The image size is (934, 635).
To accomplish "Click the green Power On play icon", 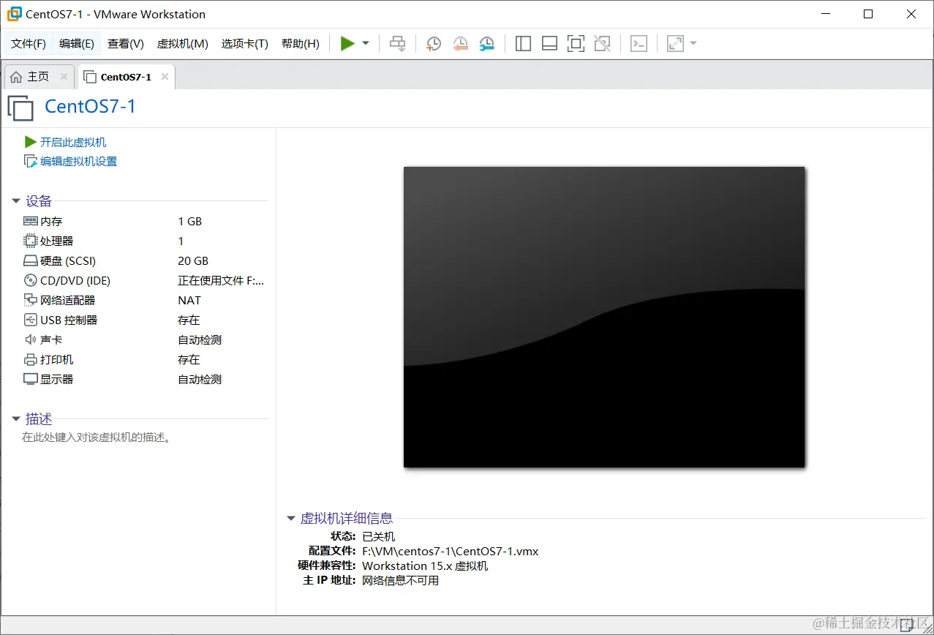I will pos(347,44).
